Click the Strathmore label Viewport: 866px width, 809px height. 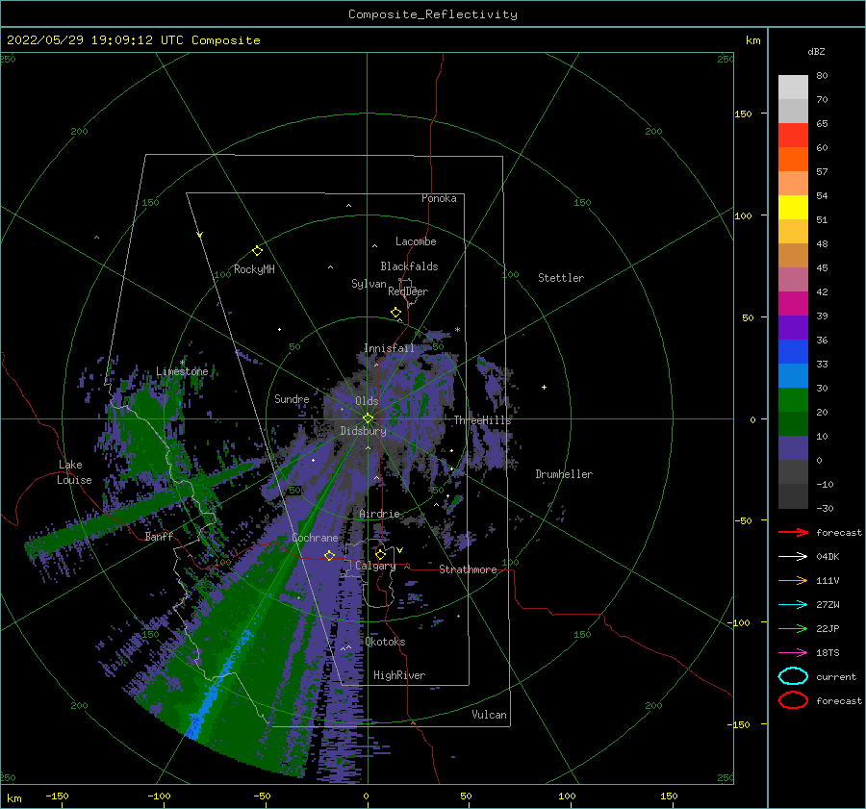(x=468, y=569)
